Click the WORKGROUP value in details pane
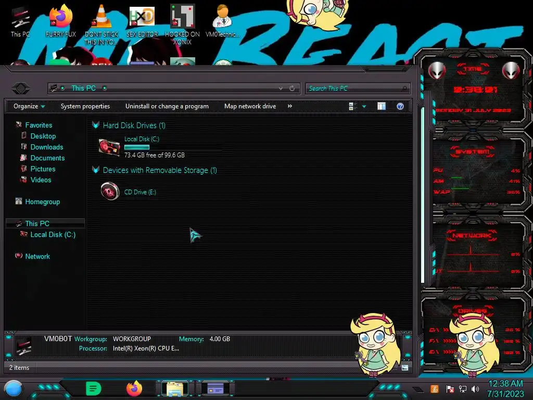This screenshot has width=533, height=400. [132, 339]
